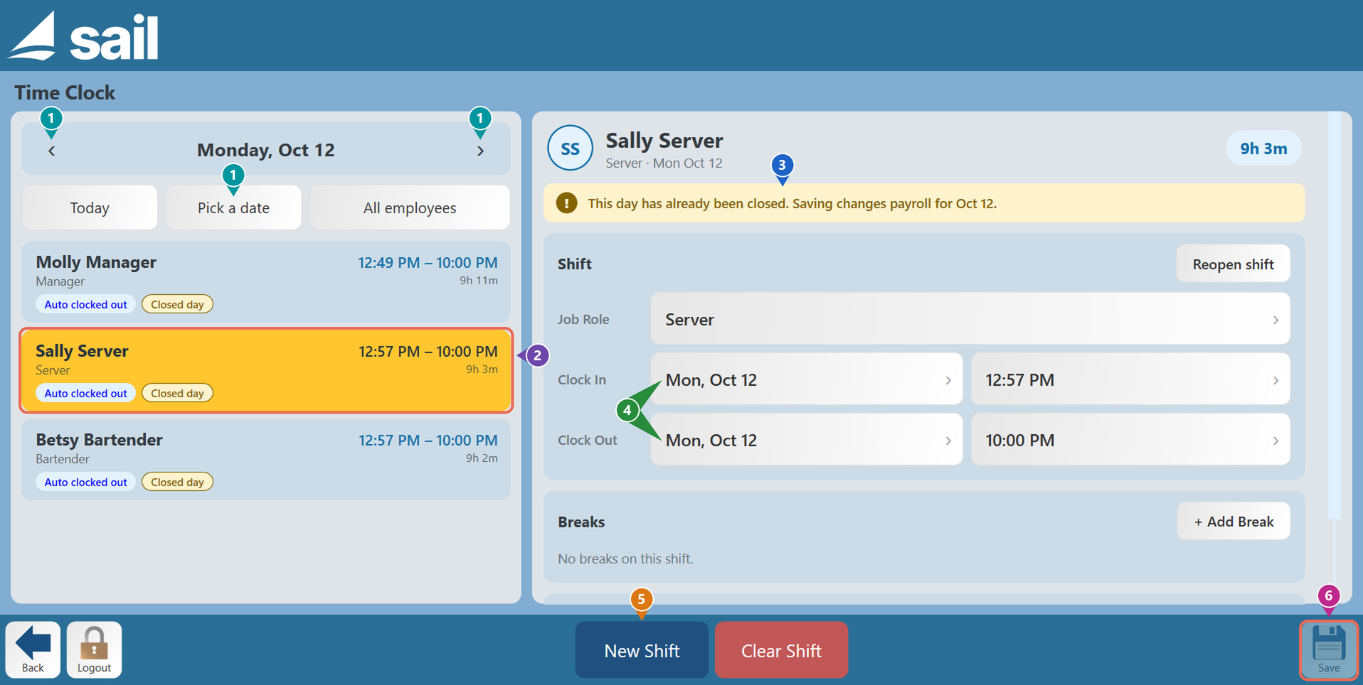1363x685 pixels.
Task: Click the 9h 3m duration badge
Action: click(1263, 148)
